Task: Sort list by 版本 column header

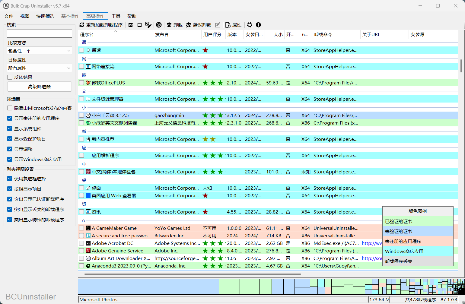Action: (x=234, y=34)
